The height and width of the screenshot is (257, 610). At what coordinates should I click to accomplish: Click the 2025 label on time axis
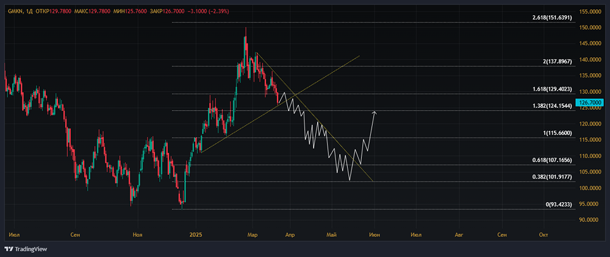tap(194, 235)
